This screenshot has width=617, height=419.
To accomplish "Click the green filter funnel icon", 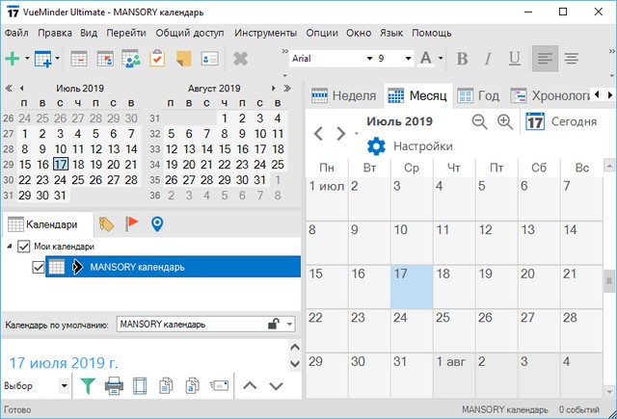I will (88, 386).
